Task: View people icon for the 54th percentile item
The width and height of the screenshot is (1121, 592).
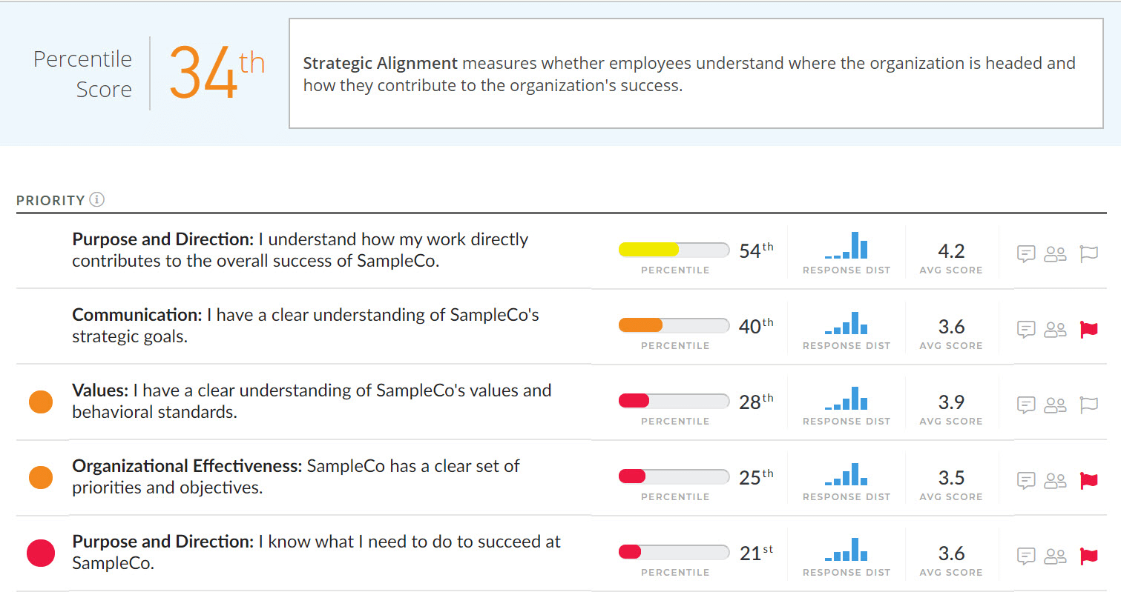Action: click(1055, 254)
